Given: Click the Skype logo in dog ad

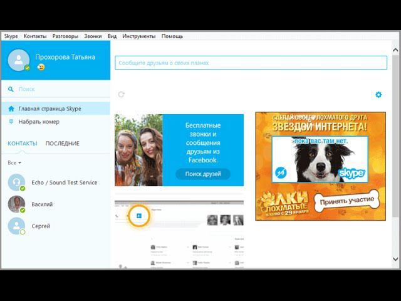Looking at the screenshot, I should 352,173.
